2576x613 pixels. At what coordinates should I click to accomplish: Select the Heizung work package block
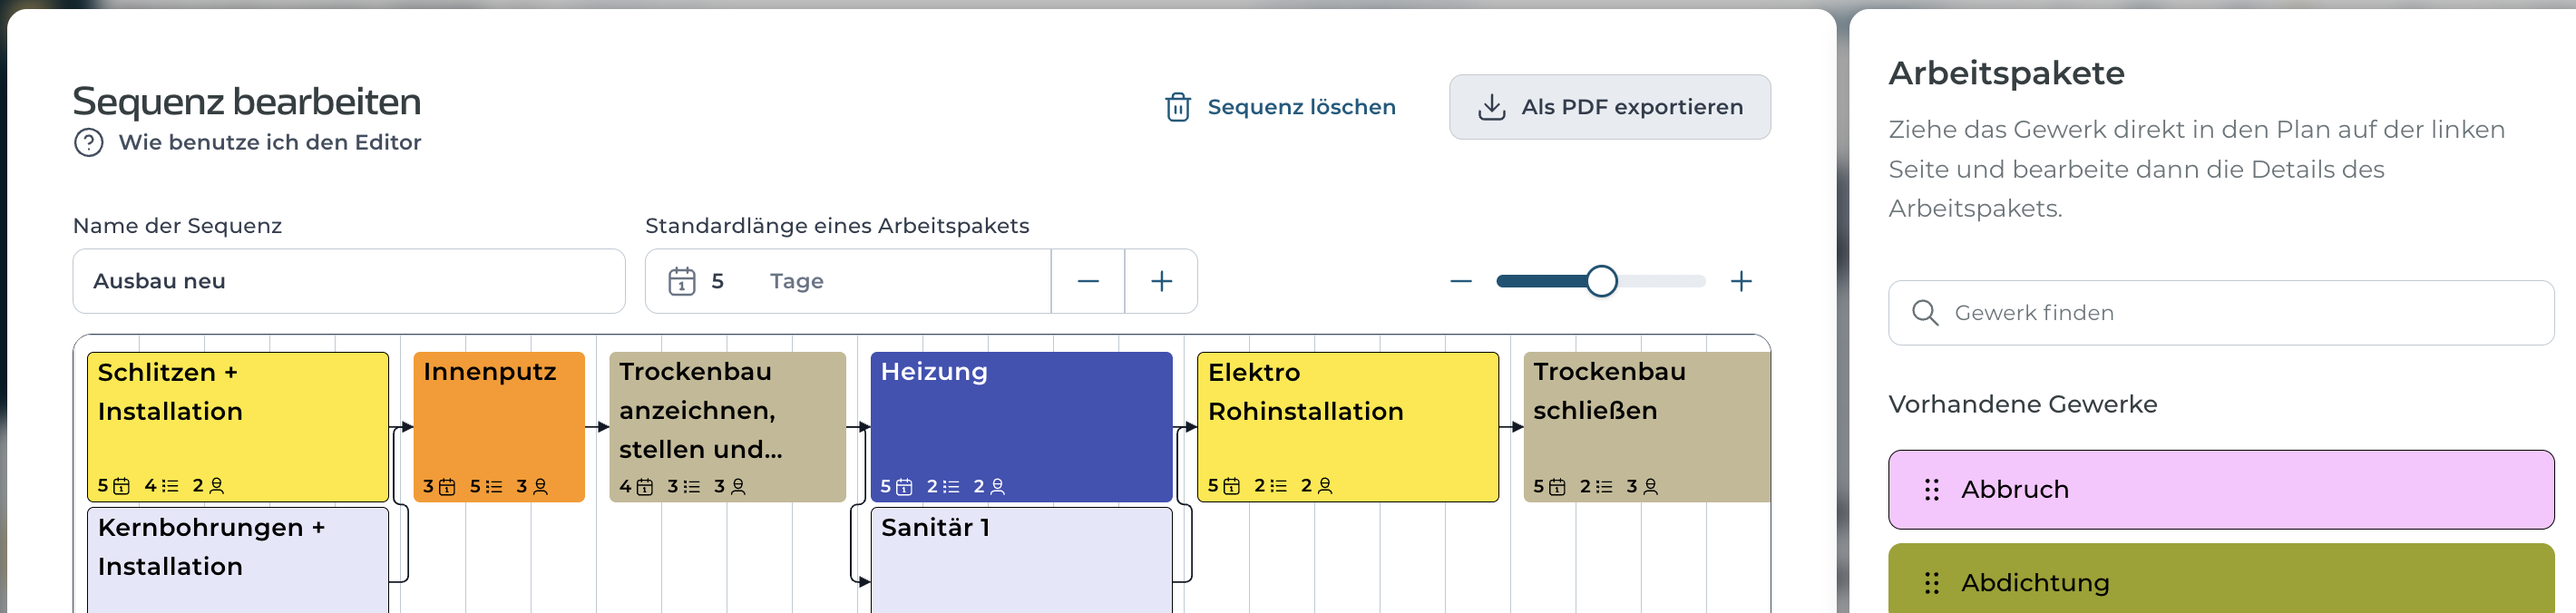coord(1021,427)
